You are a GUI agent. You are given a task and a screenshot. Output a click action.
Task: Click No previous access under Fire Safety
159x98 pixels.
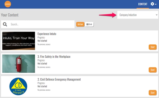point(44,67)
